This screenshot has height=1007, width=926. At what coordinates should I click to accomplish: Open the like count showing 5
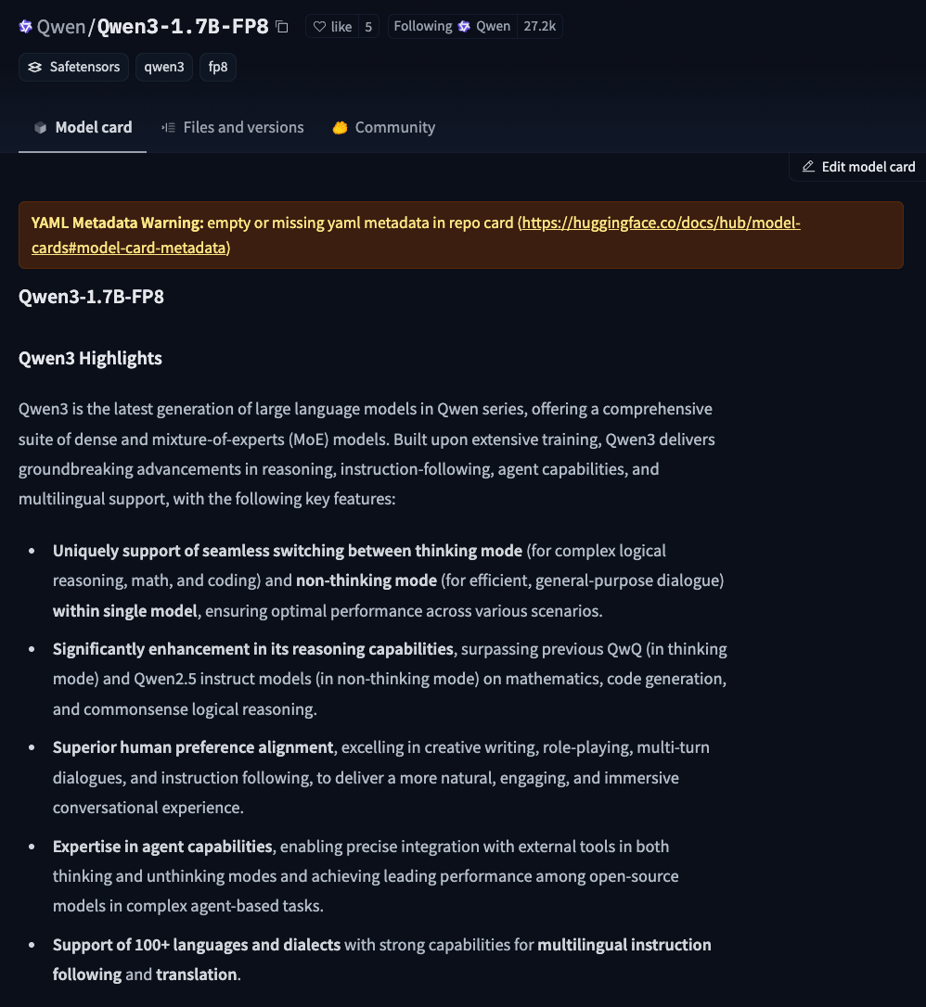[367, 26]
